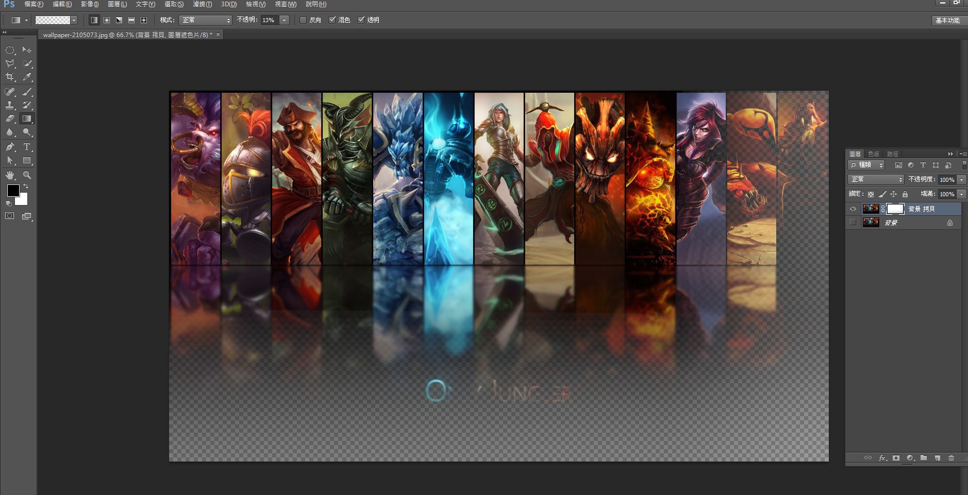Create new layer icon
The image size is (968, 495).
coord(938,458)
